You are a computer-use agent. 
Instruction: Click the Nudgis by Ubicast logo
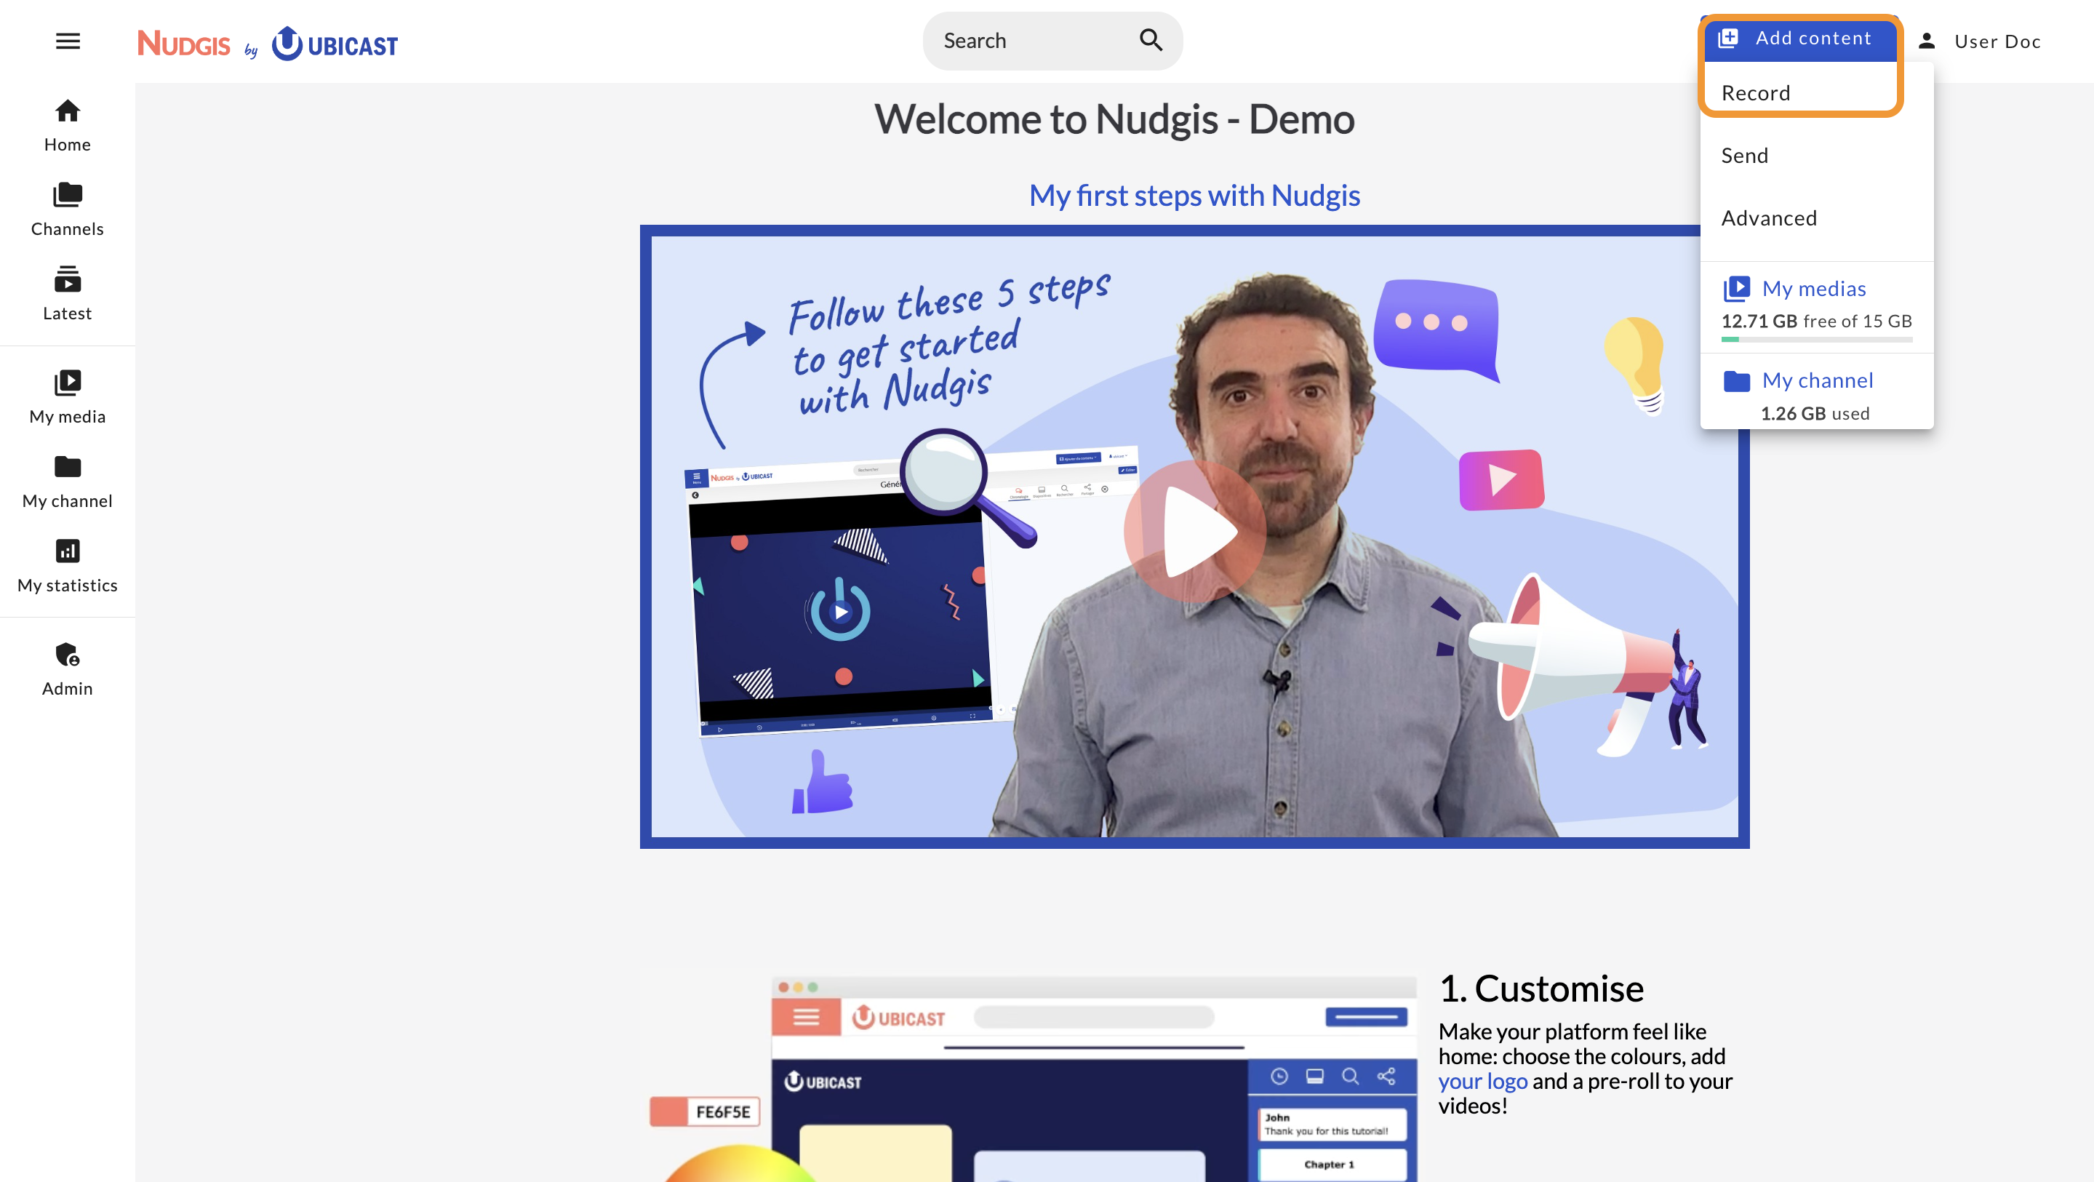click(268, 43)
